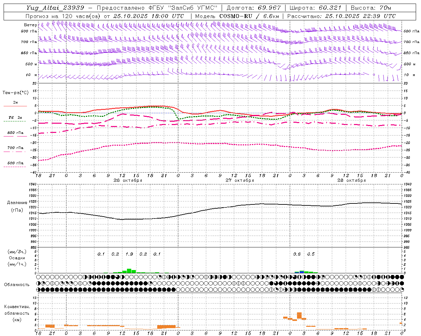Click the 26 октября date label
This screenshot has width=421, height=336.
pos(128,180)
